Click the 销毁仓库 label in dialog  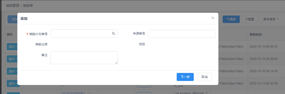point(41,44)
